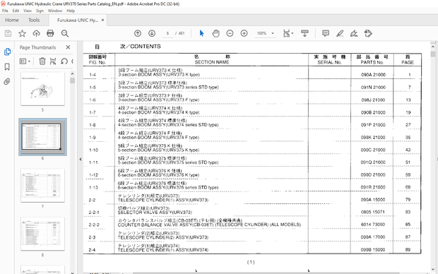
Task: Switch to the Tools tab
Action: pyautogui.click(x=34, y=20)
